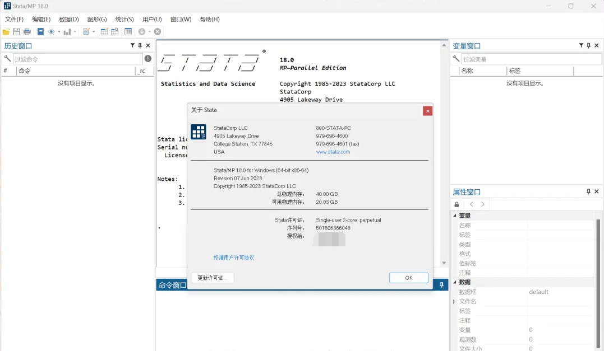Screen dimensions: 604x351
Task: Toggle the pin on 命令窗口 panel
Action: point(441,285)
